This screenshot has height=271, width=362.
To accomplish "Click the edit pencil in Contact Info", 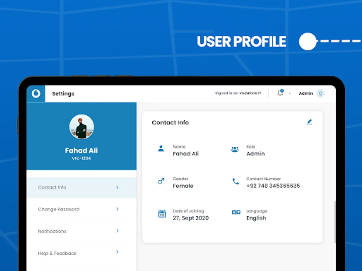I will [309, 122].
